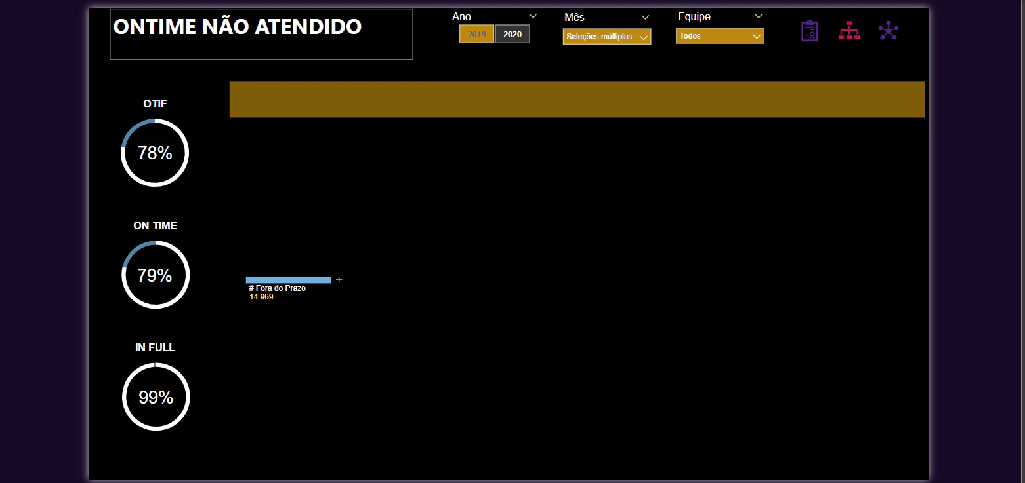Collapse the Ano slicer header chevron

533,16
